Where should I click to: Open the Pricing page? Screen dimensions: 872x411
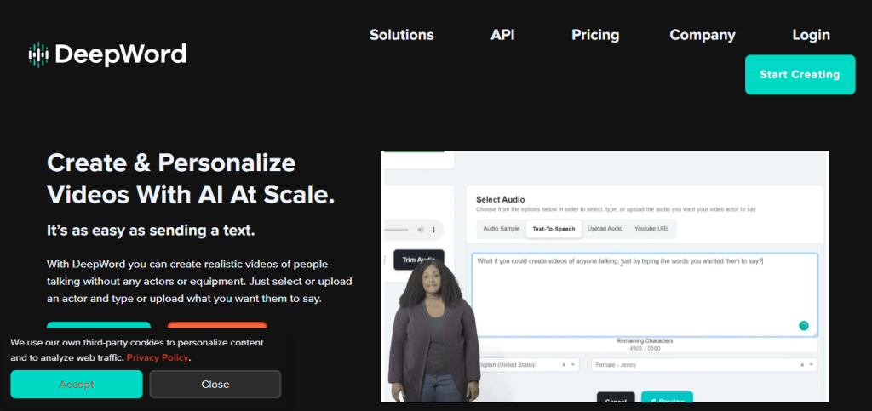[x=595, y=35]
